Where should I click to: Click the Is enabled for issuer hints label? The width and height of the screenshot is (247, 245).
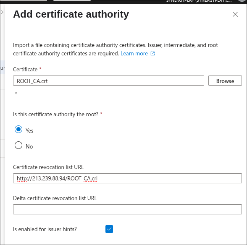pos(45,229)
